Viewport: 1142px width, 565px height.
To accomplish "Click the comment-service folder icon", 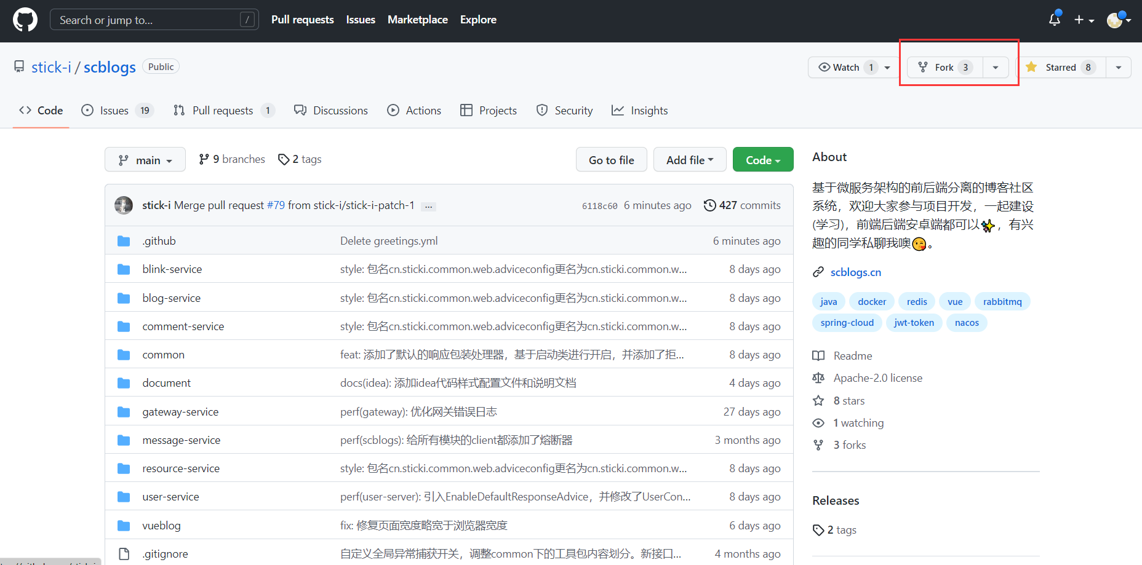I will pos(124,326).
